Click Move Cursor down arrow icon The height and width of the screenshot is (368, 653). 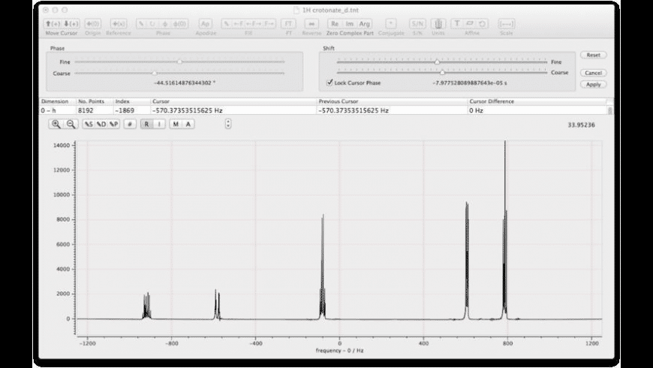coord(71,24)
